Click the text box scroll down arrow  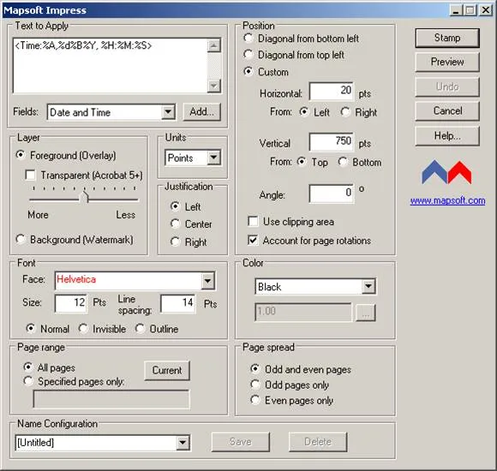pyautogui.click(x=214, y=86)
